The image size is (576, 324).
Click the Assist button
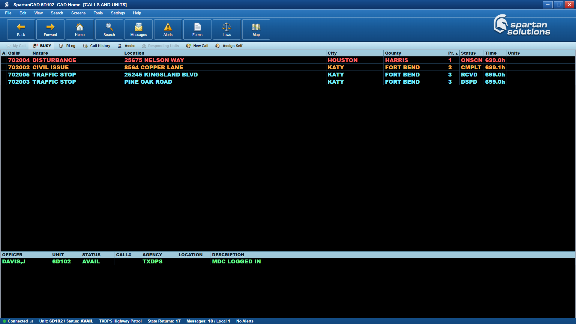coord(127,46)
